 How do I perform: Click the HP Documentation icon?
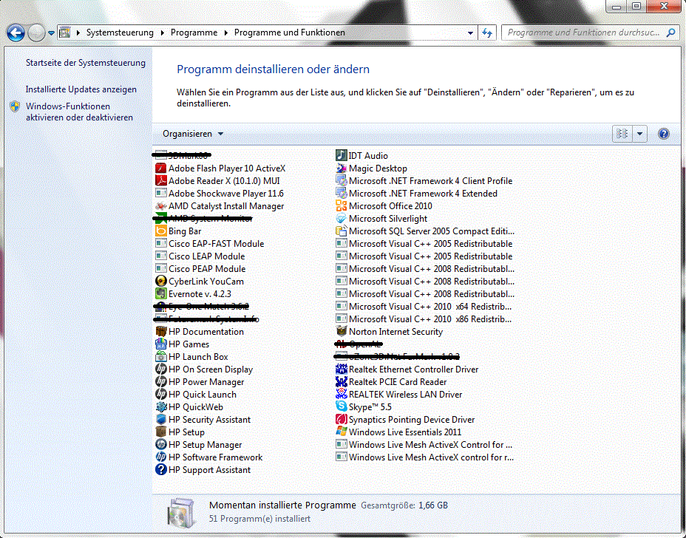[x=161, y=332]
